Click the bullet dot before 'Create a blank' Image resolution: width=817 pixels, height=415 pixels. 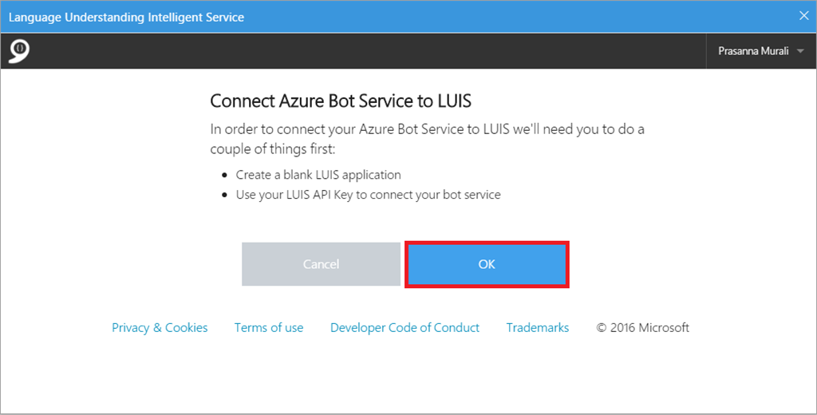tap(224, 175)
